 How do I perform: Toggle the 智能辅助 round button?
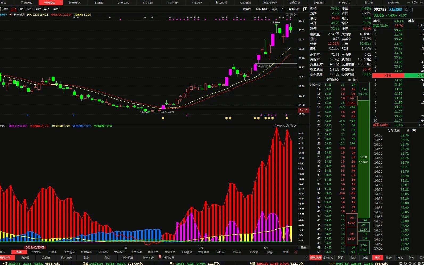tap(11, 15)
